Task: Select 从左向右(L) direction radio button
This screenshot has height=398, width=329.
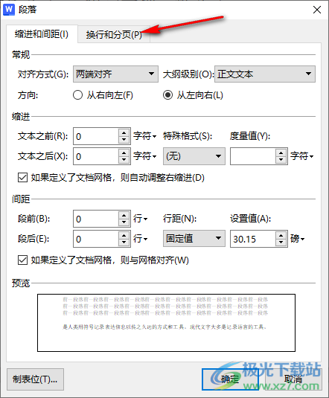Action: [x=167, y=95]
